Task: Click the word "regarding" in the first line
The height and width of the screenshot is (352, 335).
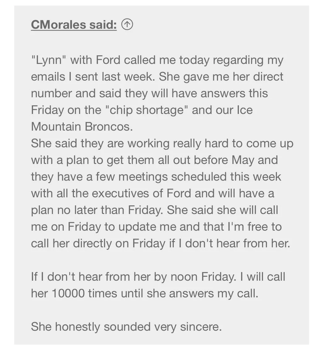Action: pos(238,61)
